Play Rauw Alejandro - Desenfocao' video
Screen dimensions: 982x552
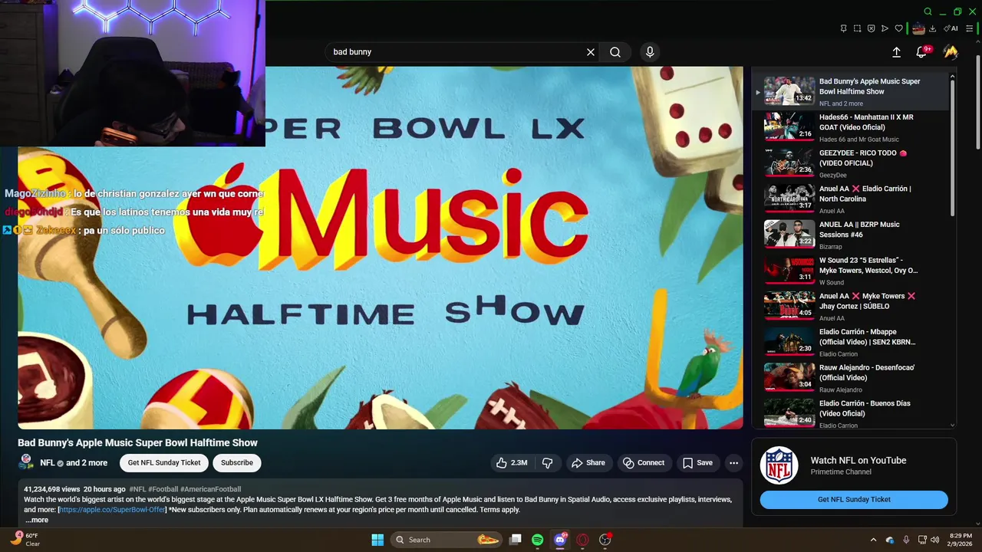(850, 377)
